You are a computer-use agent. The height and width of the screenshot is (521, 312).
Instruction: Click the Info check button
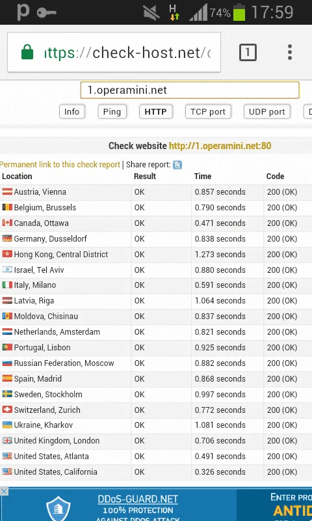pyautogui.click(x=72, y=111)
